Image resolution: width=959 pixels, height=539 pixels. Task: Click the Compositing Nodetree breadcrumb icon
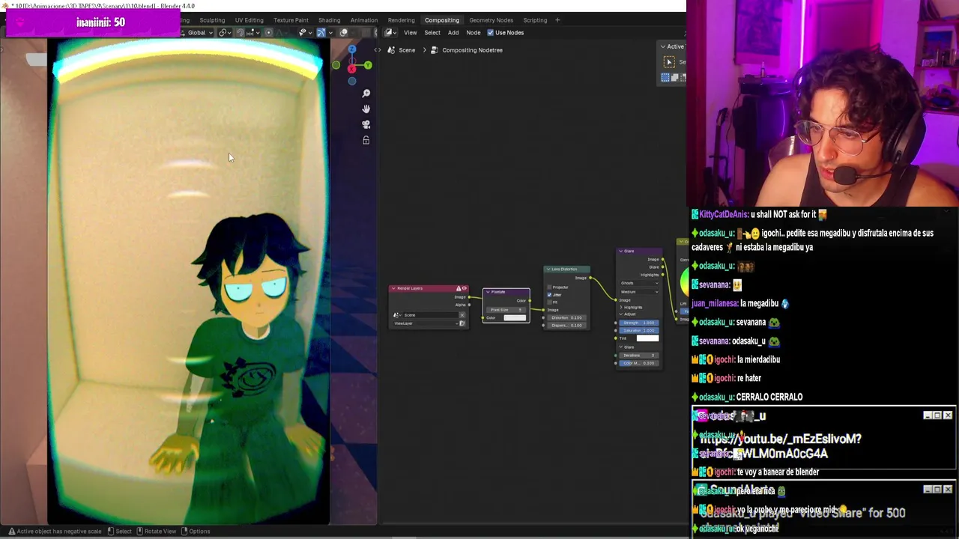[x=435, y=50]
